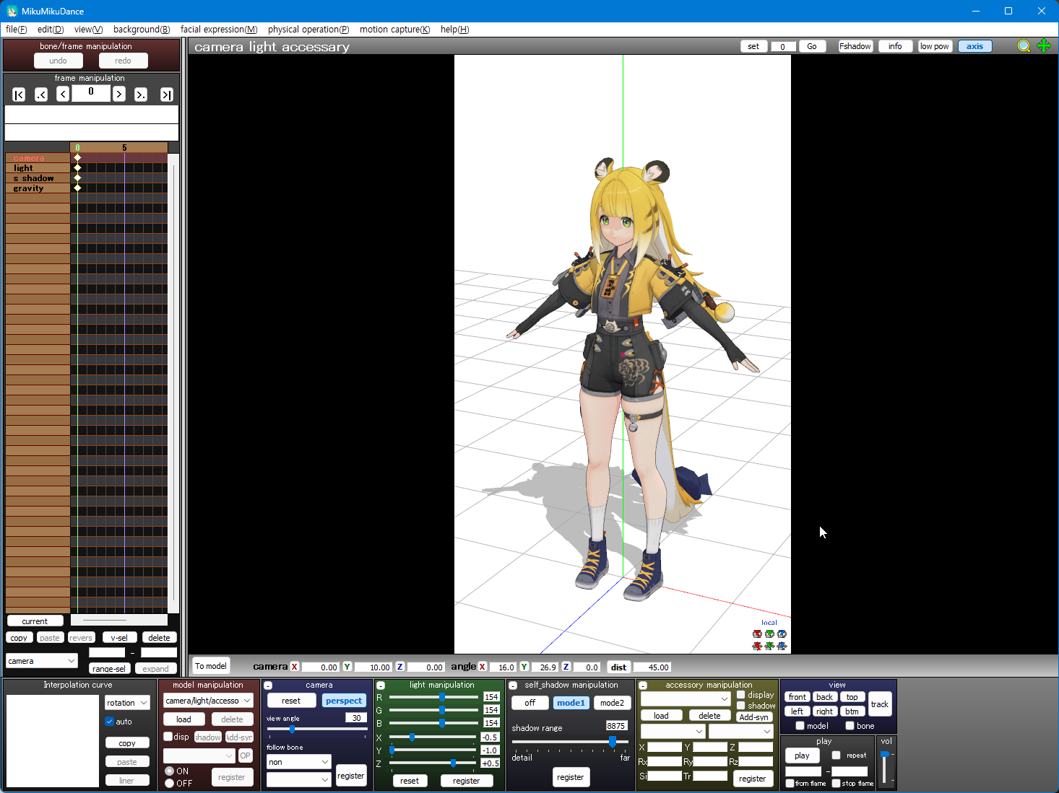Click the Fshadow button
Viewport: 1059px width, 793px height.
855,46
